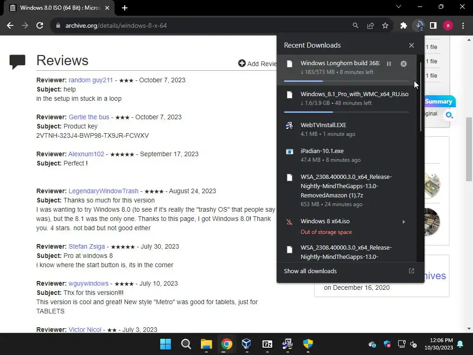This screenshot has height=355, width=473.
Task: Open VirtualBox from taskbar
Action: click(x=247, y=344)
